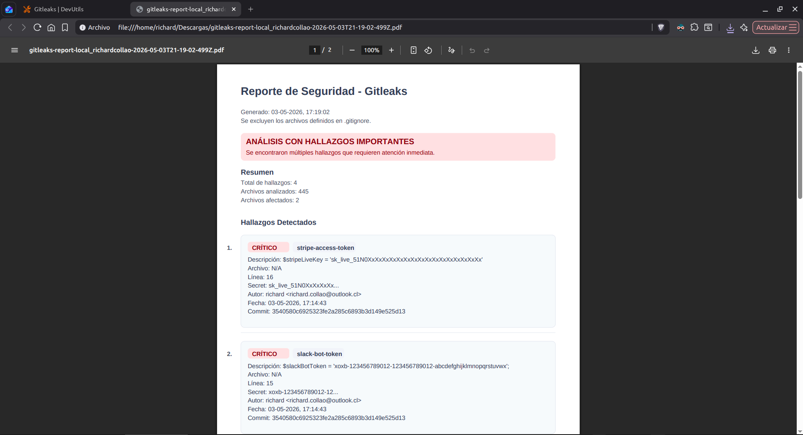Viewport: 803px width, 435px height.
Task: Reload the current PDF page
Action: tap(37, 28)
